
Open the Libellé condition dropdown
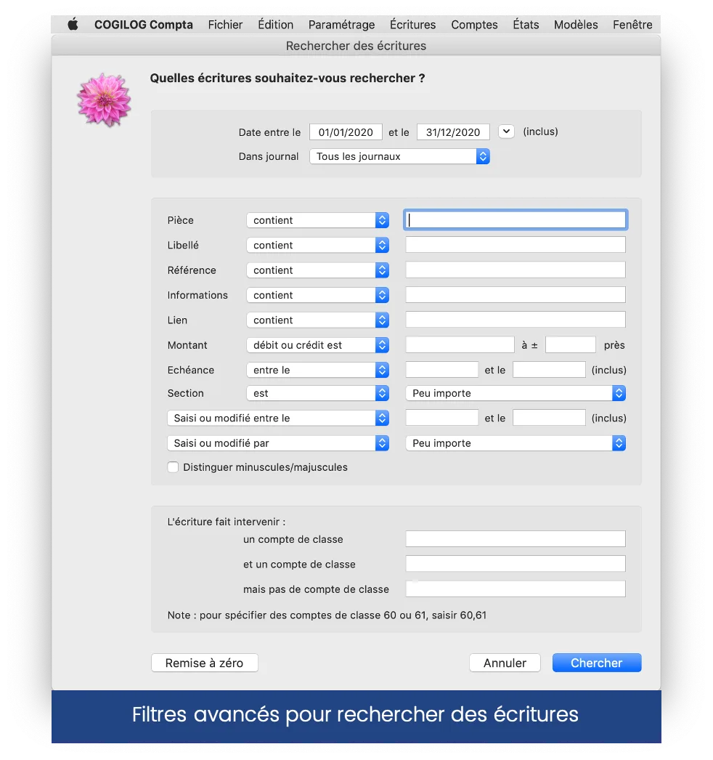coord(318,246)
